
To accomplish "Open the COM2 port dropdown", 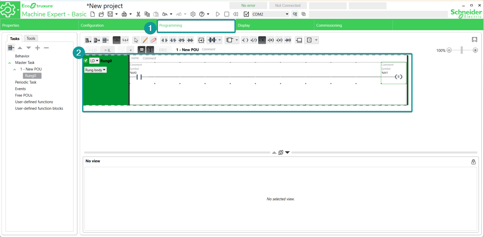I will pyautogui.click(x=287, y=14).
